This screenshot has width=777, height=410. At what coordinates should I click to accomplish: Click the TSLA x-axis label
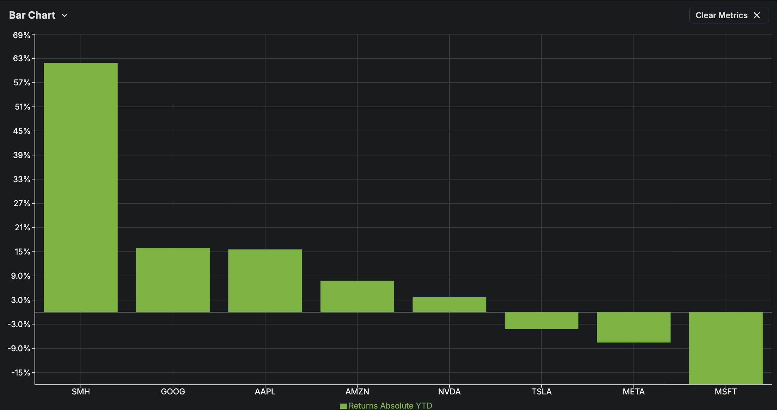pos(541,392)
